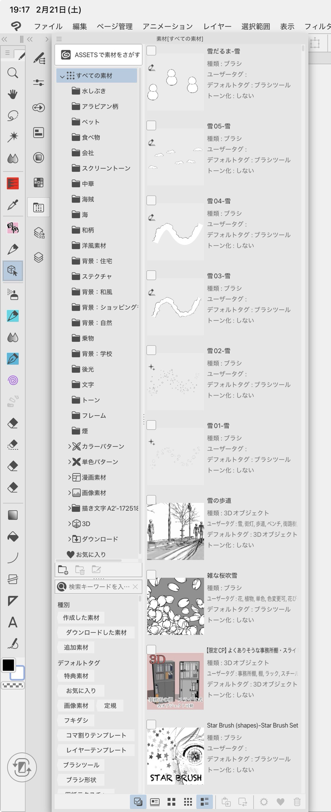
Task: Select the Eyedropper tool
Action: pos(13,205)
